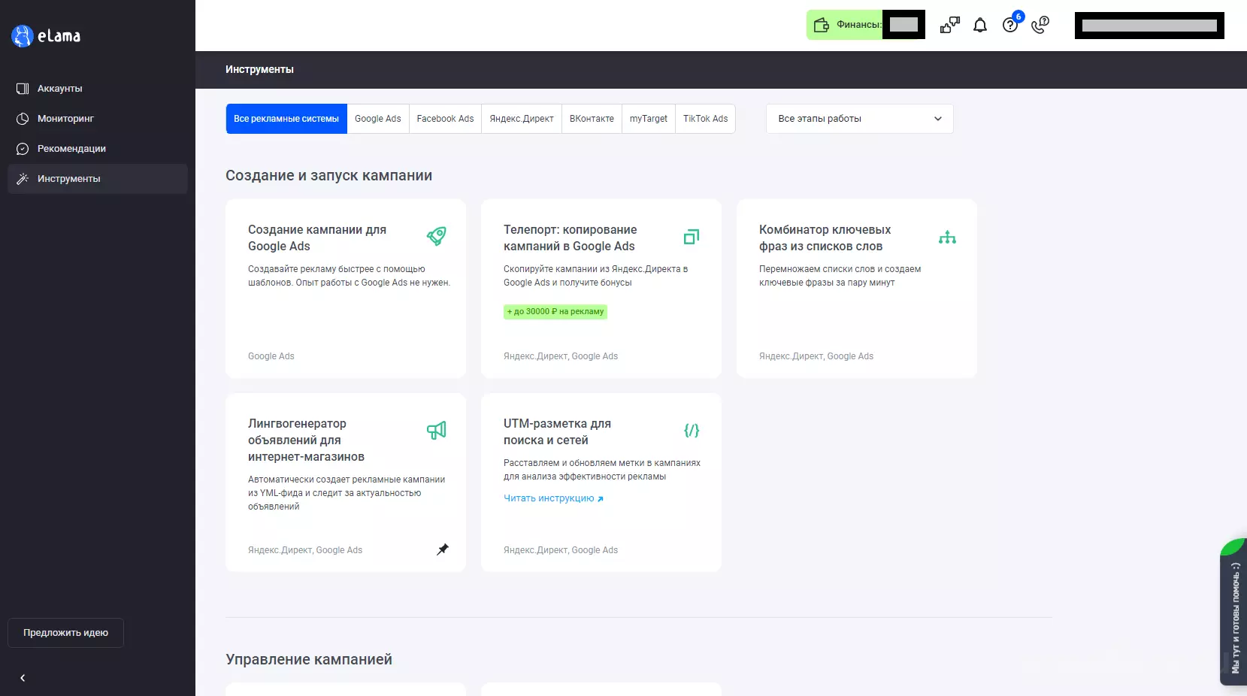Select Инструменты in the sidebar
The height and width of the screenshot is (696, 1247).
[x=98, y=179]
